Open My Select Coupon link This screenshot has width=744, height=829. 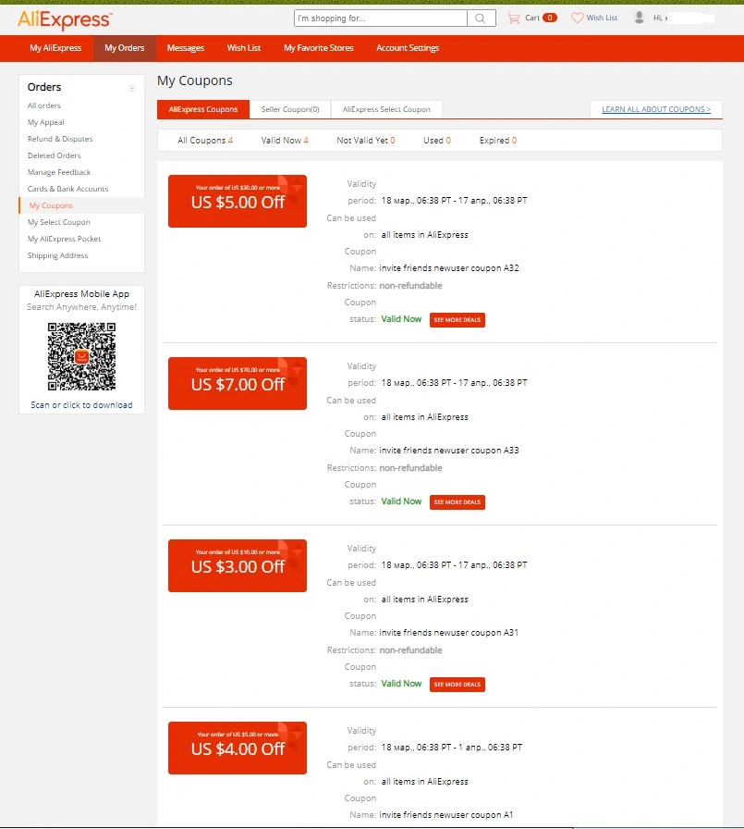[58, 223]
